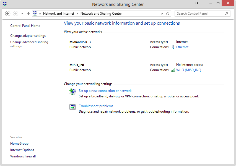Open the address bar history dropdown
This screenshot has width=236, height=166.
[162, 14]
